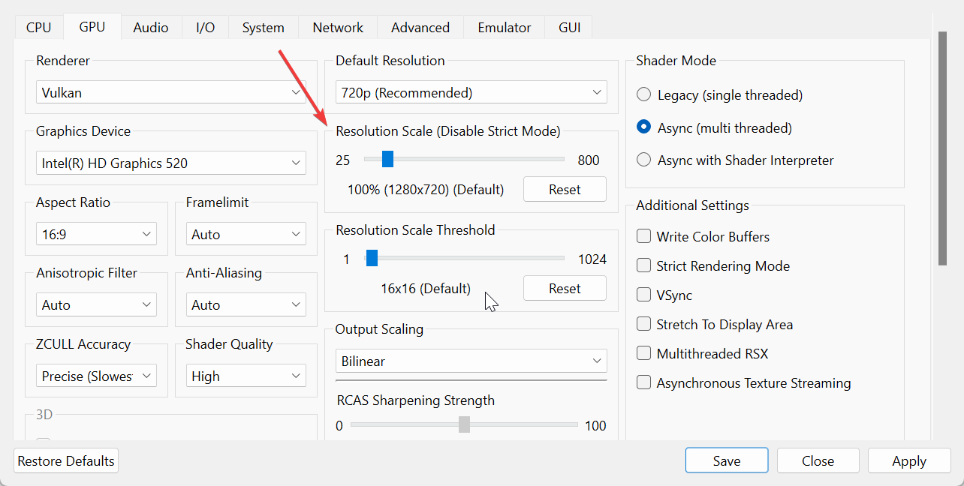Image resolution: width=964 pixels, height=486 pixels.
Task: Expand the Default Resolution combo box
Action: point(471,93)
